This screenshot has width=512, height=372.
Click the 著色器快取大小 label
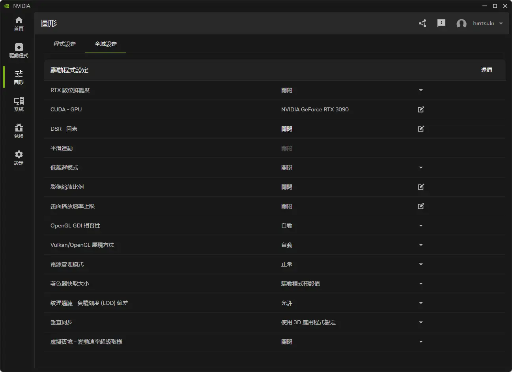(70, 284)
